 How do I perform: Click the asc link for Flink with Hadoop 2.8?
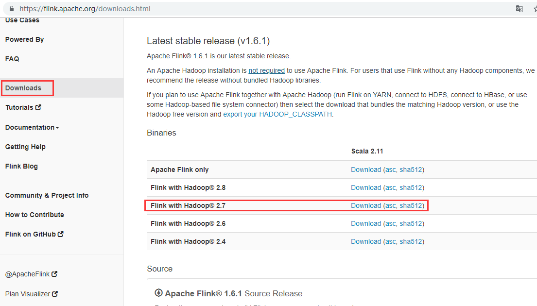tap(391, 187)
